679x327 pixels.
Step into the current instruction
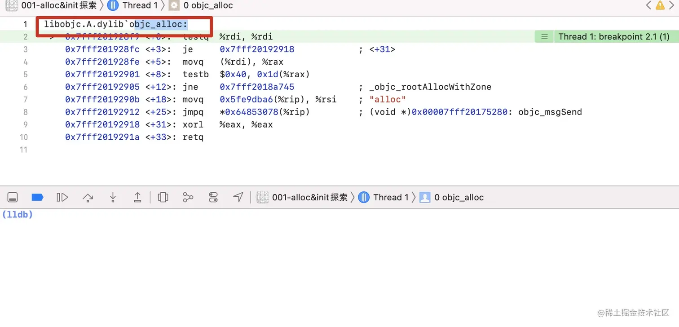point(113,197)
